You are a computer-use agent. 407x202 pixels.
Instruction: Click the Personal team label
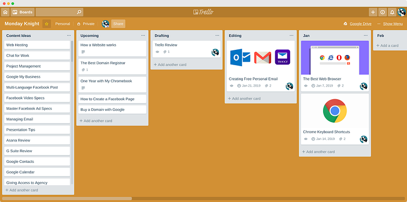point(63,23)
